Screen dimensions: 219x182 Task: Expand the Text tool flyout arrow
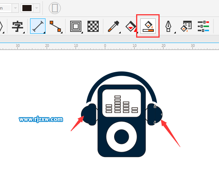[x=24, y=33]
